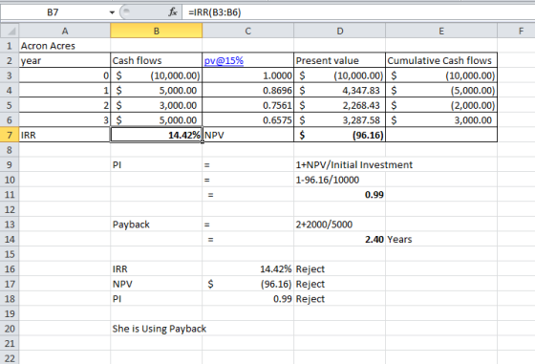This screenshot has height=364, width=535.
Task: Click the 'Acron Acres' title cell
Action: 65,46
